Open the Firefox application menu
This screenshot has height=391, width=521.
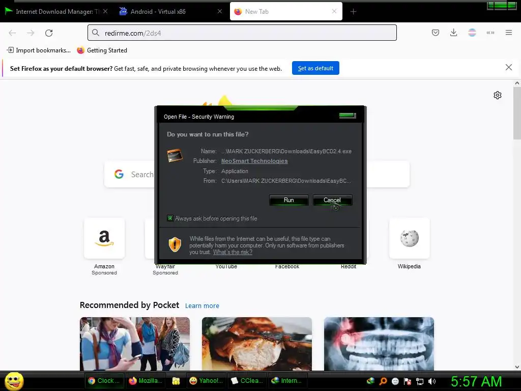[x=508, y=33]
